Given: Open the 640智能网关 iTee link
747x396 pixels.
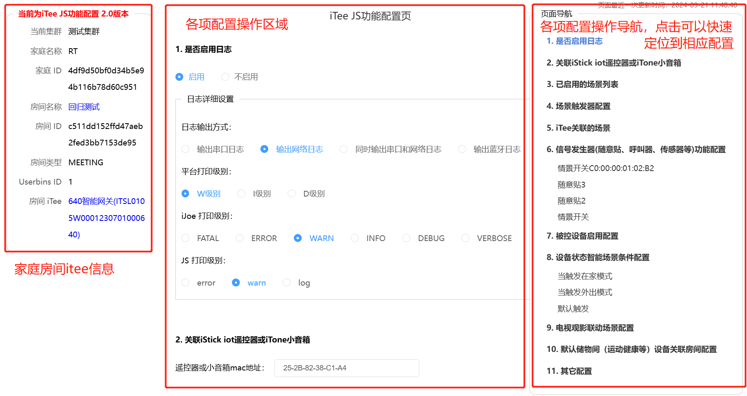Looking at the screenshot, I should 106,202.
